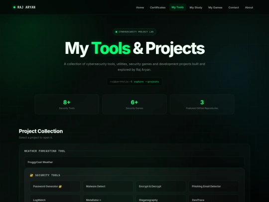Click the Weather Forcasting Tool section label
This screenshot has height=202, width=269.
(x=45, y=151)
